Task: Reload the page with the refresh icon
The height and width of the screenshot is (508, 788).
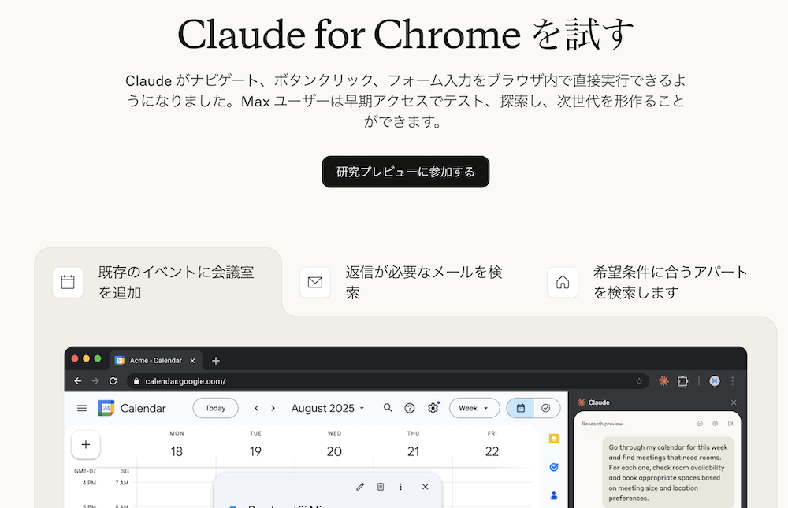Action: 113,381
